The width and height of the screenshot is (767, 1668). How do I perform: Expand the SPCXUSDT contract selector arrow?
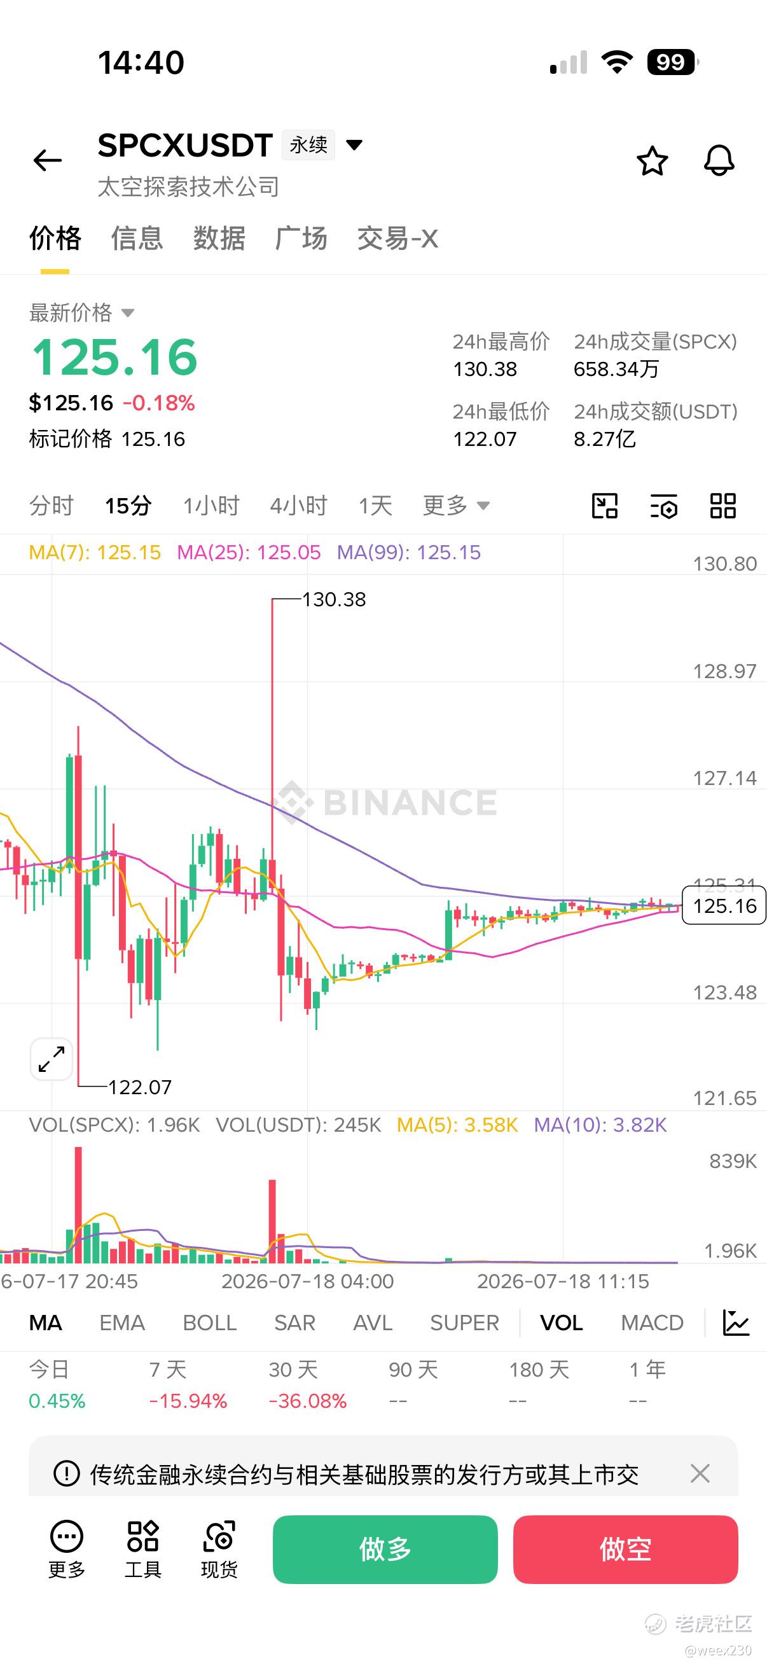(354, 144)
